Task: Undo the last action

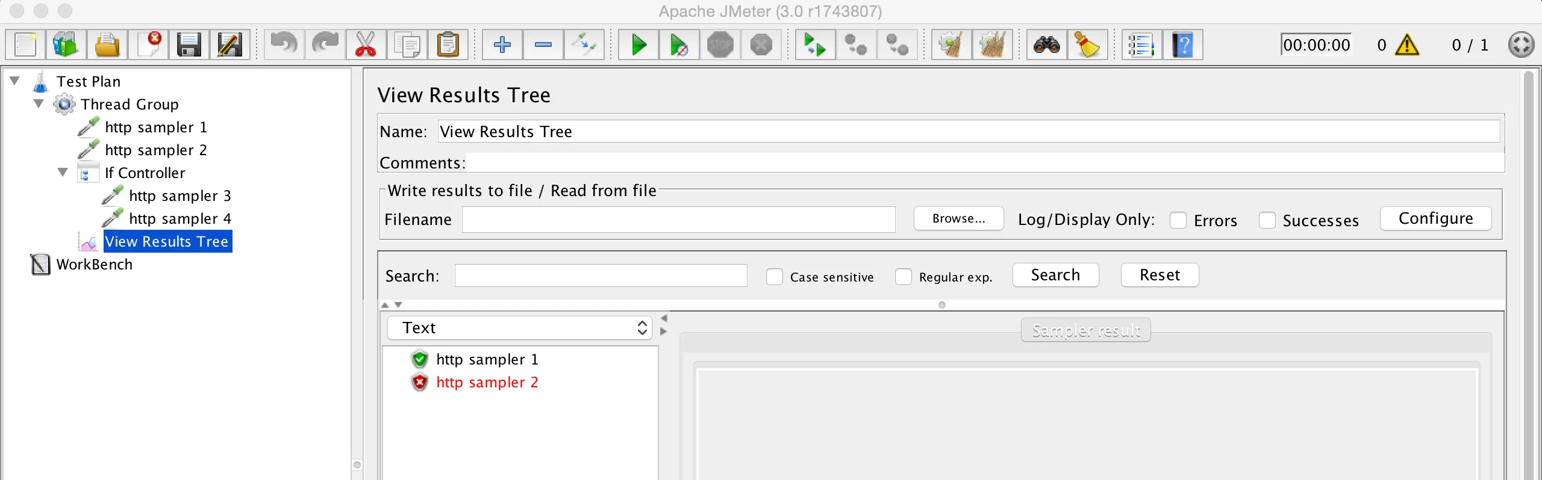Action: pos(284,45)
